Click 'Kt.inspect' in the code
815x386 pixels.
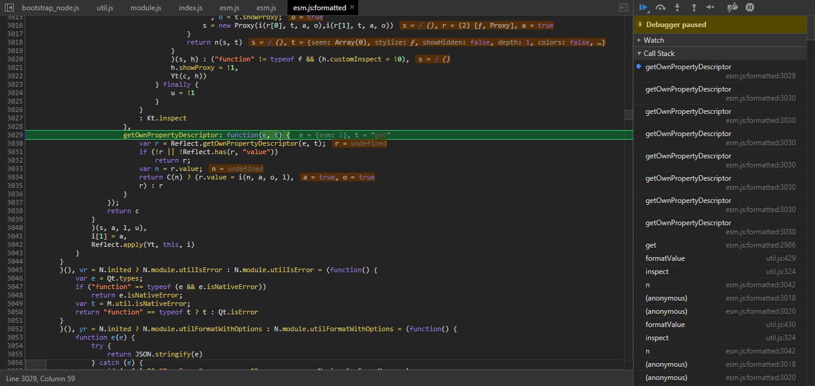click(x=167, y=118)
